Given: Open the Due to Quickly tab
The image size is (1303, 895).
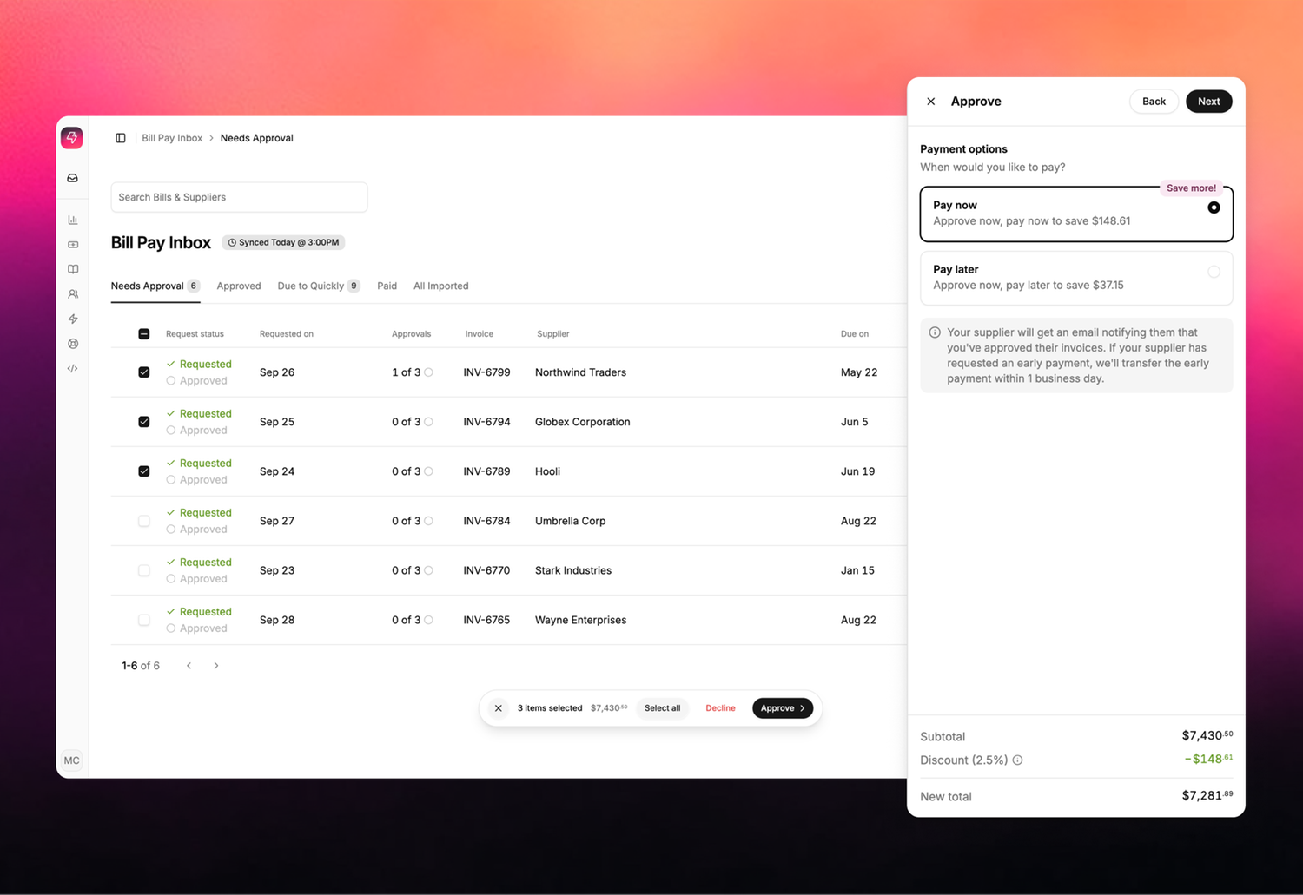Looking at the screenshot, I should [319, 286].
